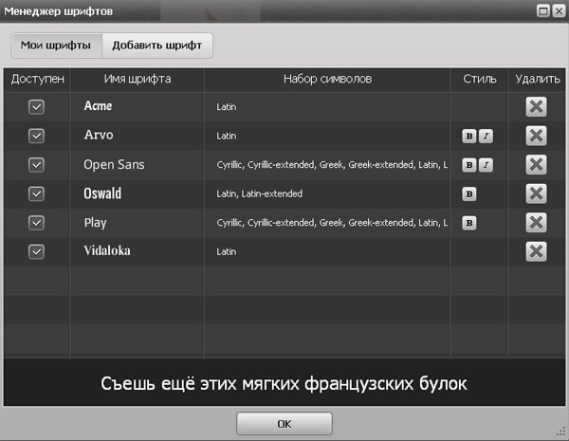Image resolution: width=569 pixels, height=441 pixels.
Task: Remove the Oswald font
Action: click(x=536, y=194)
